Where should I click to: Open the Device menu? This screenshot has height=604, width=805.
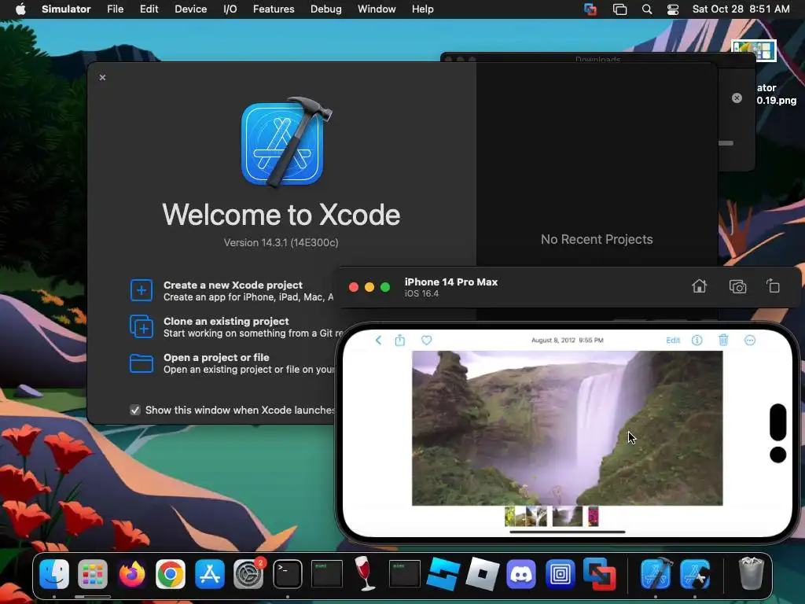point(190,9)
